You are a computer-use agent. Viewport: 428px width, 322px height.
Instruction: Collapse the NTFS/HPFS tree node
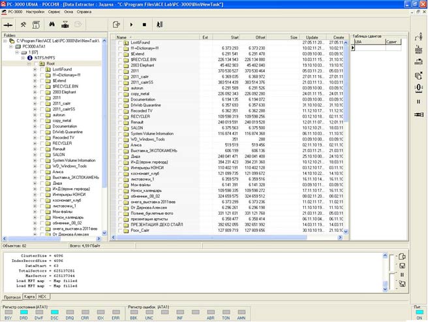tap(23, 58)
